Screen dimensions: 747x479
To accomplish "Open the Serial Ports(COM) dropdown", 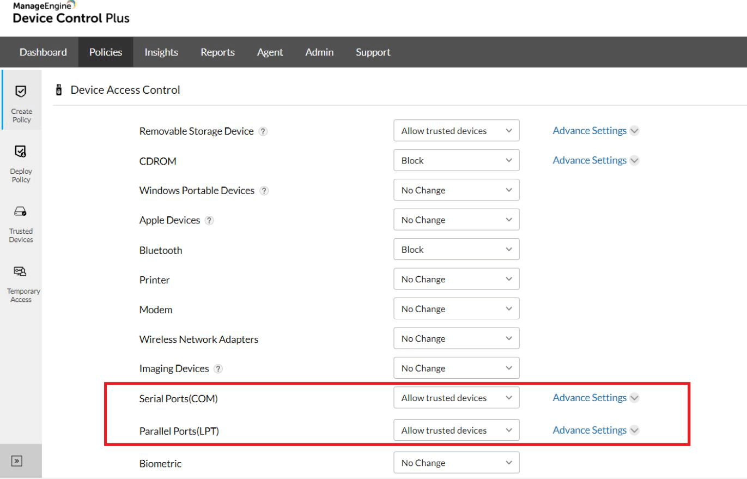I will pyautogui.click(x=456, y=398).
